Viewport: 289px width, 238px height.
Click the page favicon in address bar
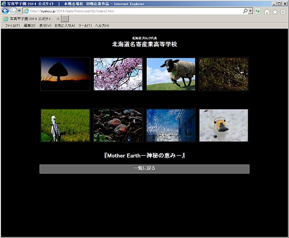tap(26, 11)
